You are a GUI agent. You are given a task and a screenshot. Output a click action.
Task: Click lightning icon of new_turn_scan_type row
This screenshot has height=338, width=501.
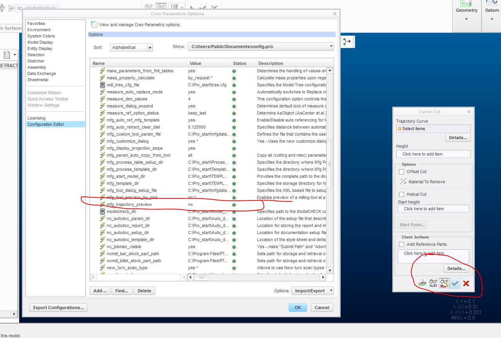coord(102,268)
